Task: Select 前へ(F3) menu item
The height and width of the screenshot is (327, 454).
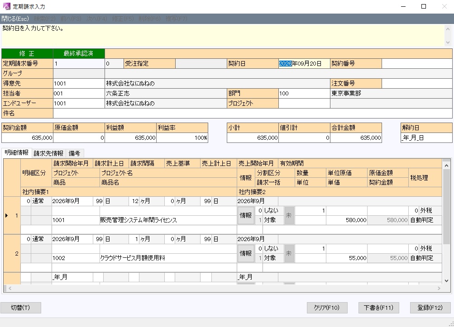Action: click(x=71, y=19)
